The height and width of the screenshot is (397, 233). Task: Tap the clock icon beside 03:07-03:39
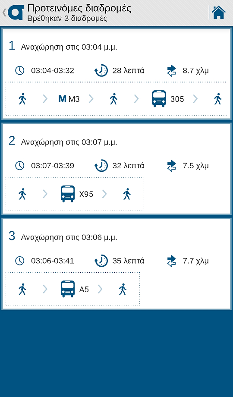(x=20, y=166)
